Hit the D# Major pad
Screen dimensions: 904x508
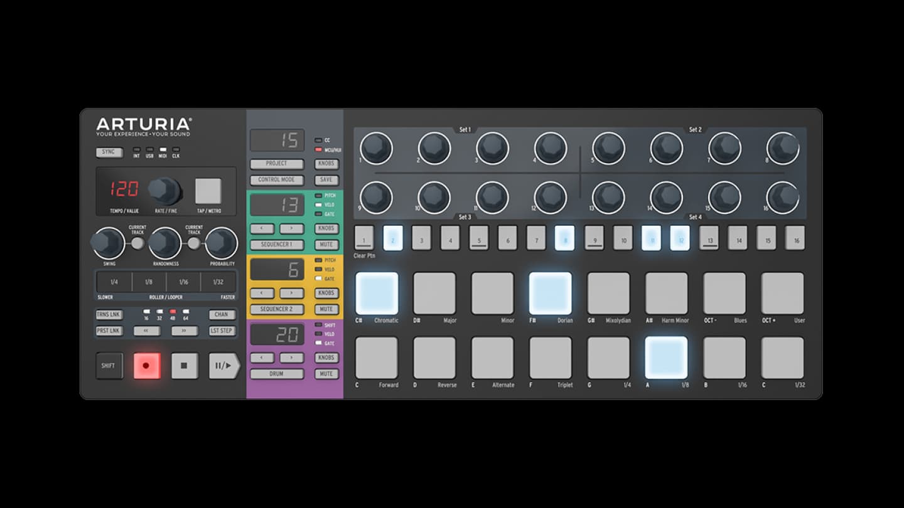pos(434,293)
